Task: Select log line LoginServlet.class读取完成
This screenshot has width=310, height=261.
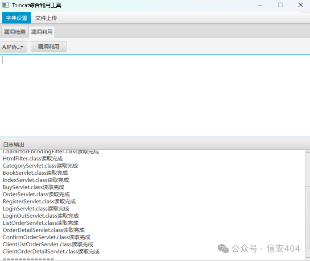Action: (36, 209)
